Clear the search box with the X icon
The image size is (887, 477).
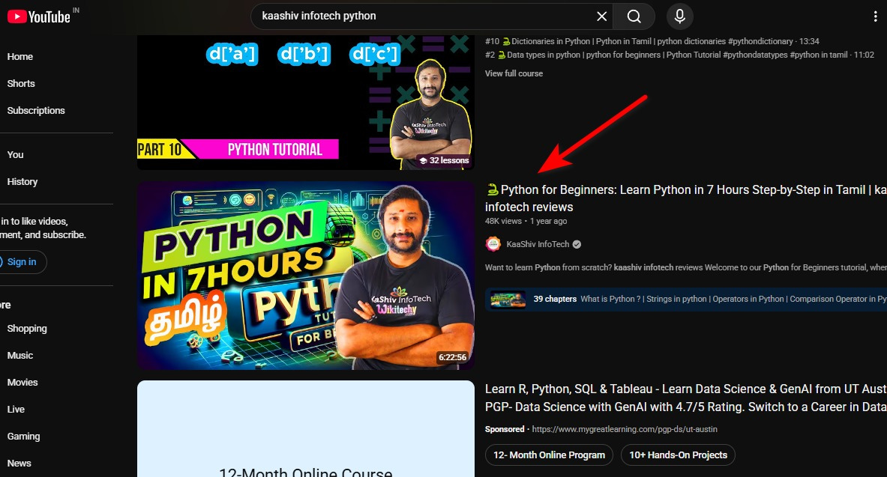602,16
